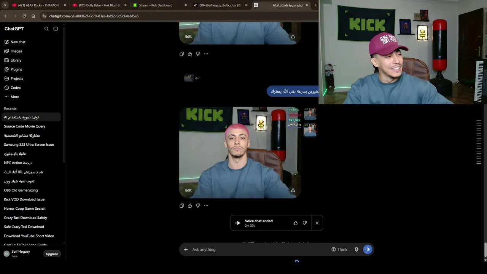Open more actions for upper image response
487x274 pixels.
[x=206, y=54]
